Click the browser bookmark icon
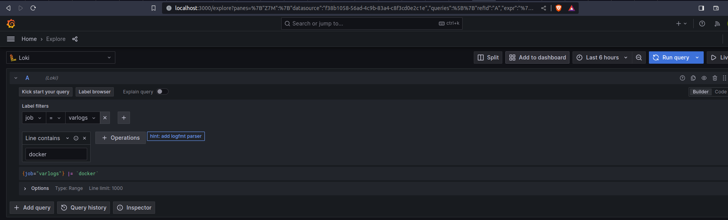 [x=154, y=8]
